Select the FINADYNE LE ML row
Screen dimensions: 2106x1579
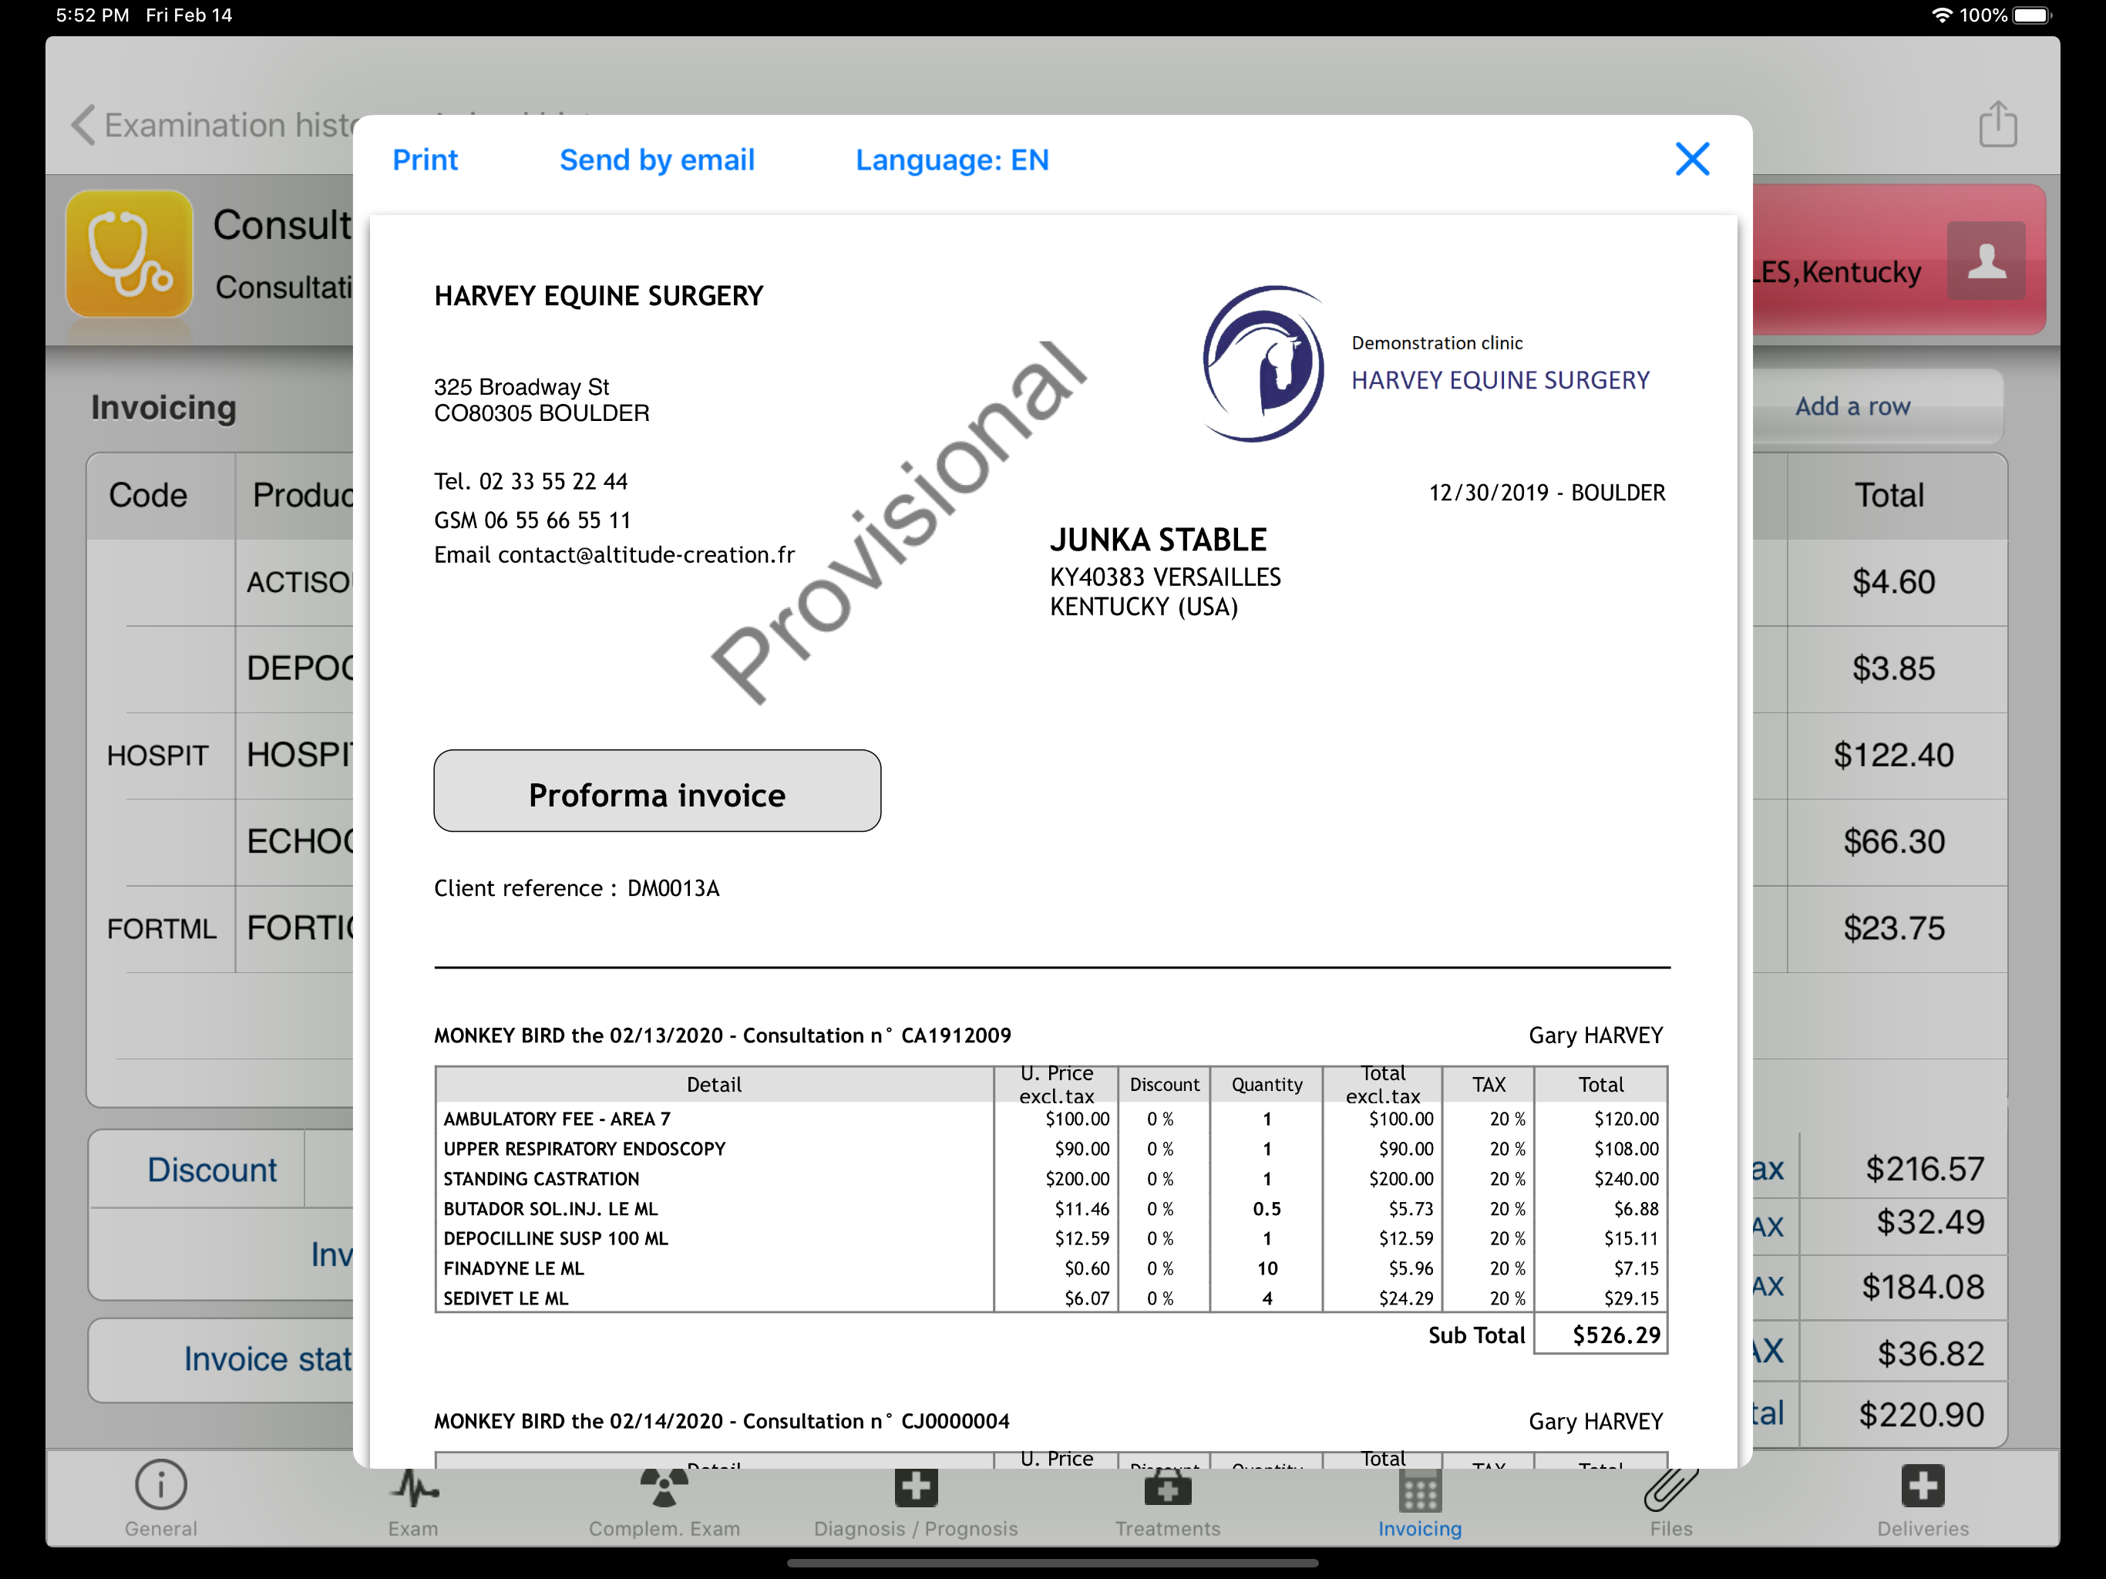tap(1051, 1268)
